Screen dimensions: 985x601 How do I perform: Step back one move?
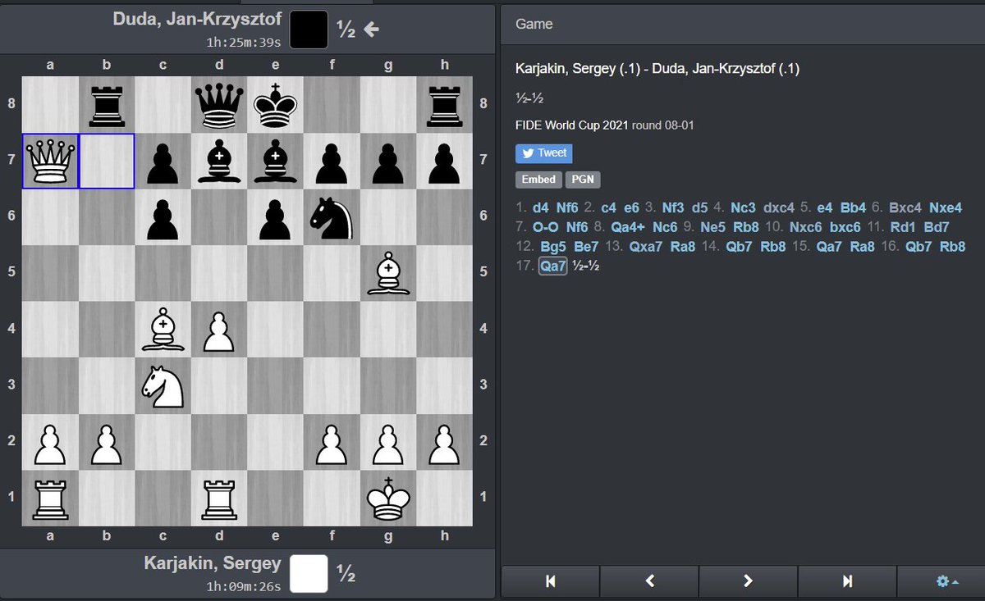click(x=649, y=581)
